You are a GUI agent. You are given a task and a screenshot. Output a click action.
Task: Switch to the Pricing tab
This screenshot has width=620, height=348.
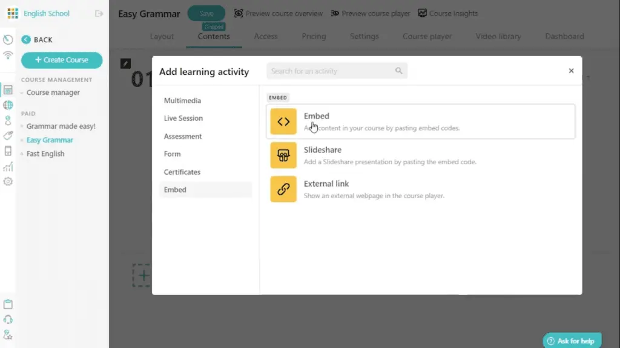pyautogui.click(x=314, y=36)
